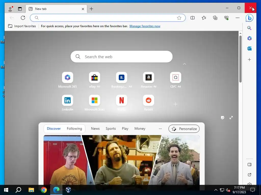Open the taskbar clock and date
The height and width of the screenshot is (195, 261).
coord(239,190)
